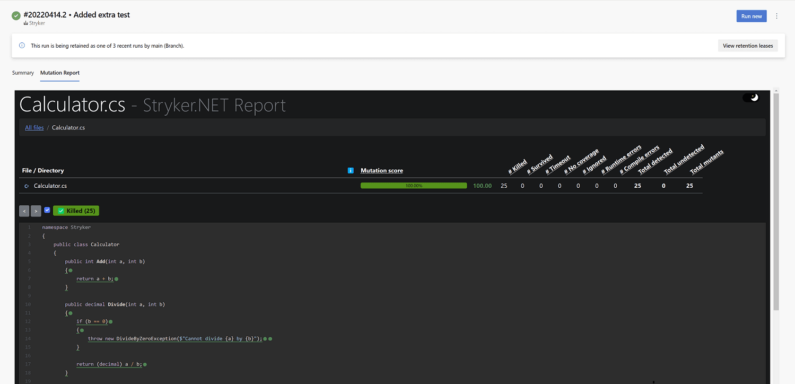This screenshot has width=795, height=384.
Task: Click the Run new button
Action: 751,16
